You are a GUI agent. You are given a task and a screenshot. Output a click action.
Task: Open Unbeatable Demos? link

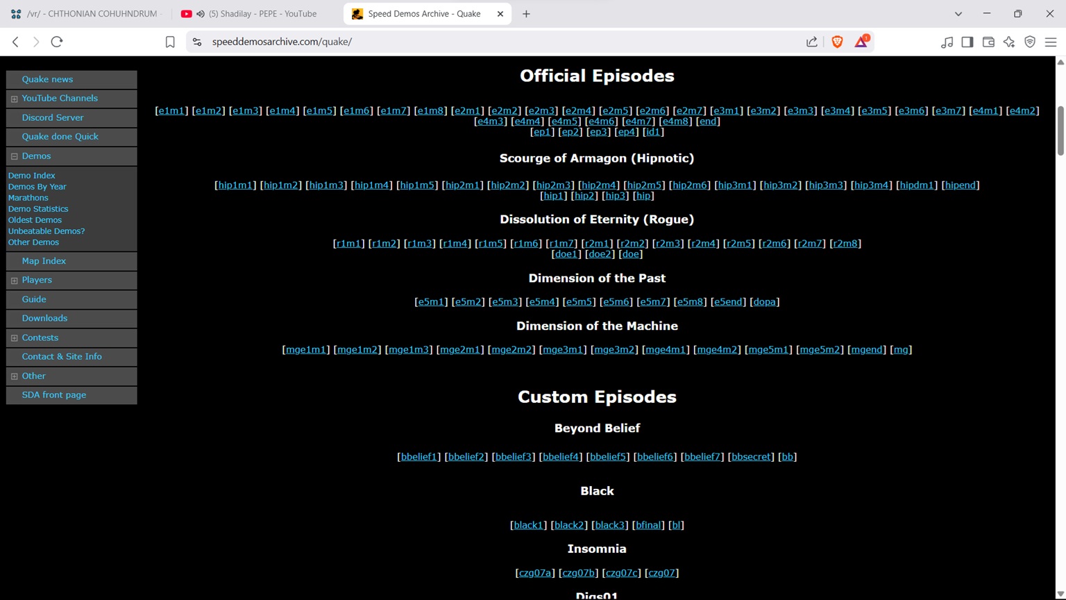coord(46,231)
